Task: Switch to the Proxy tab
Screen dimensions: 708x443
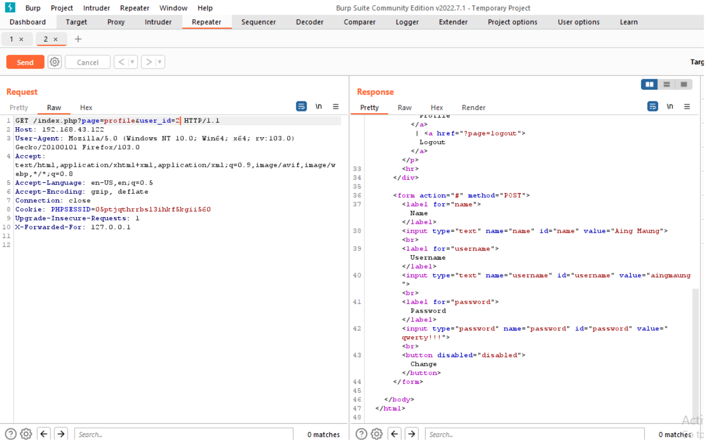Action: click(x=116, y=22)
